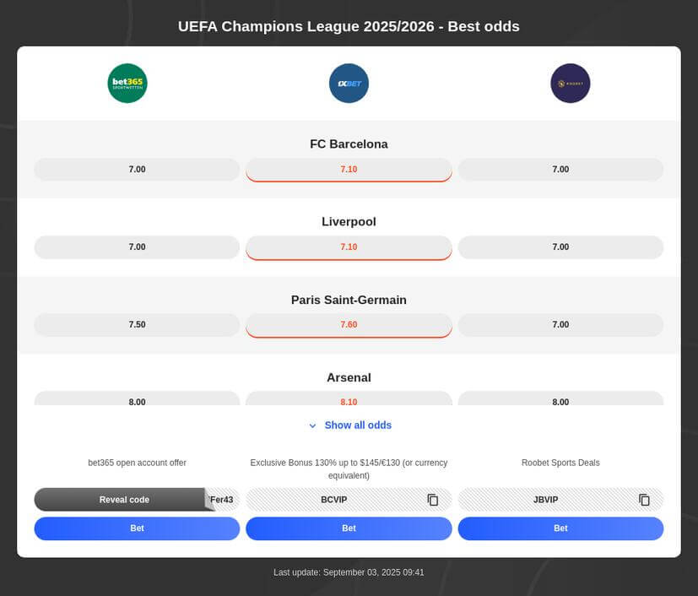
Task: Click the 1xBet bookmaker logo
Action: click(349, 84)
